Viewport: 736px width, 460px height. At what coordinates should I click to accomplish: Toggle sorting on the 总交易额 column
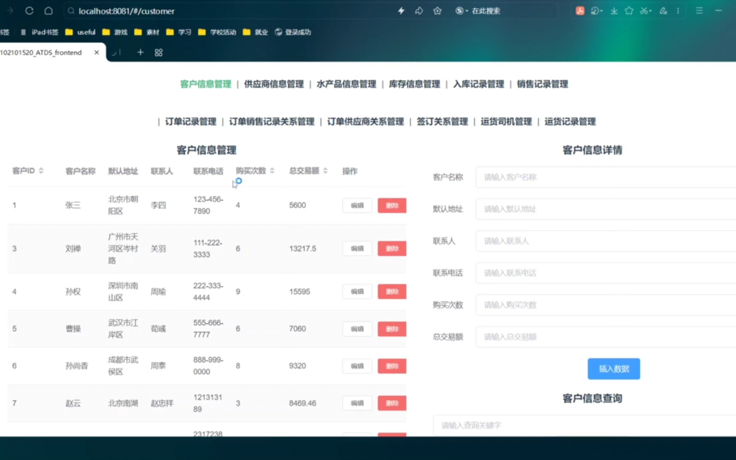coord(325,171)
